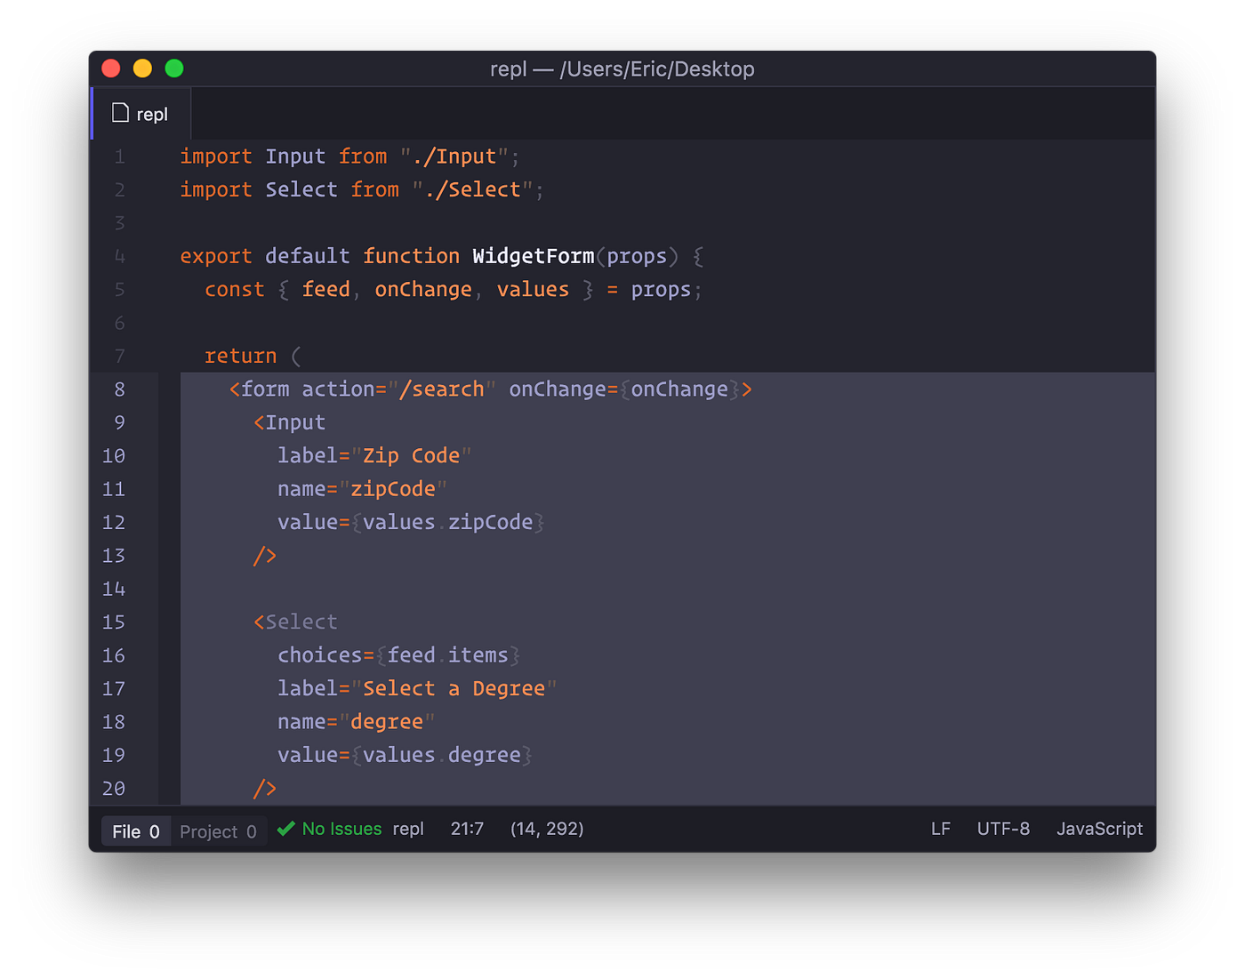Image resolution: width=1245 pixels, height=979 pixels.
Task: Click the green No Issues checkmark icon
Action: pos(285,829)
